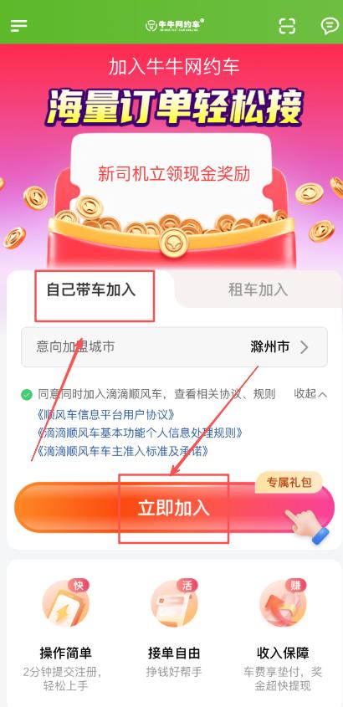The height and width of the screenshot is (707, 343).
Task: Switch to the 自己带车加入 tab
Action: [91, 290]
